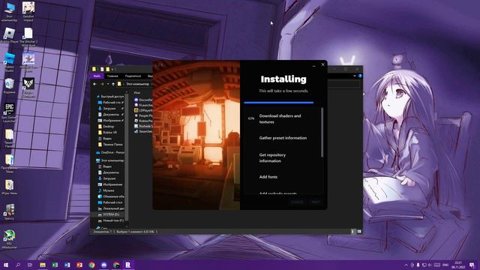Launch Roblox Studio from the desktop
Viewport: 480px width, 270px height.
(9, 62)
